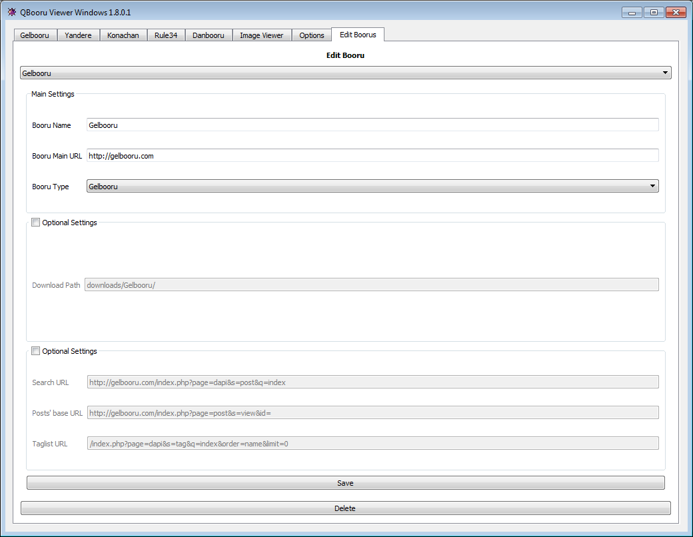Expand the Booru Type combo box
Screen dimensions: 693x537
(x=372, y=186)
